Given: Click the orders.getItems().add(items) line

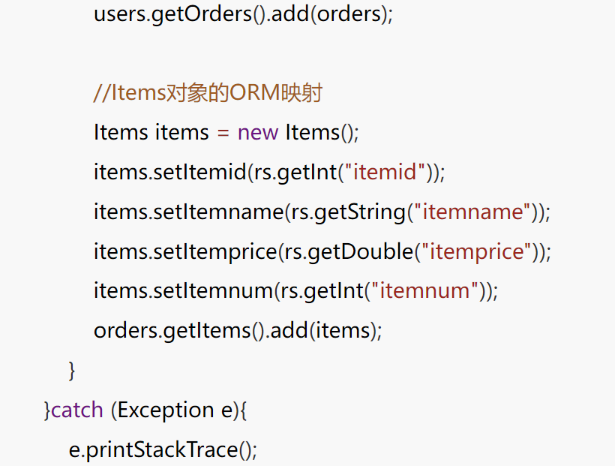Looking at the screenshot, I should pyautogui.click(x=238, y=331).
